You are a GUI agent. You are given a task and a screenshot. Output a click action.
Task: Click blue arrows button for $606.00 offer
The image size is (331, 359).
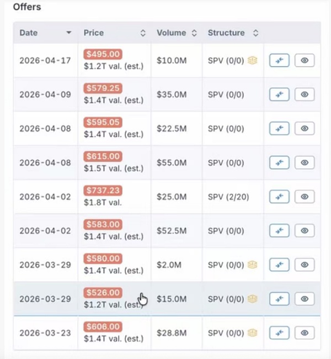279,333
